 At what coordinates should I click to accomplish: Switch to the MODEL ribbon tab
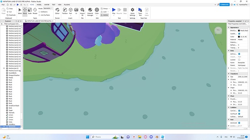tap(39, 5)
